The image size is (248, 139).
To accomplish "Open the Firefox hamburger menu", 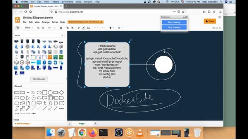I will pyautogui.click(x=220, y=12).
